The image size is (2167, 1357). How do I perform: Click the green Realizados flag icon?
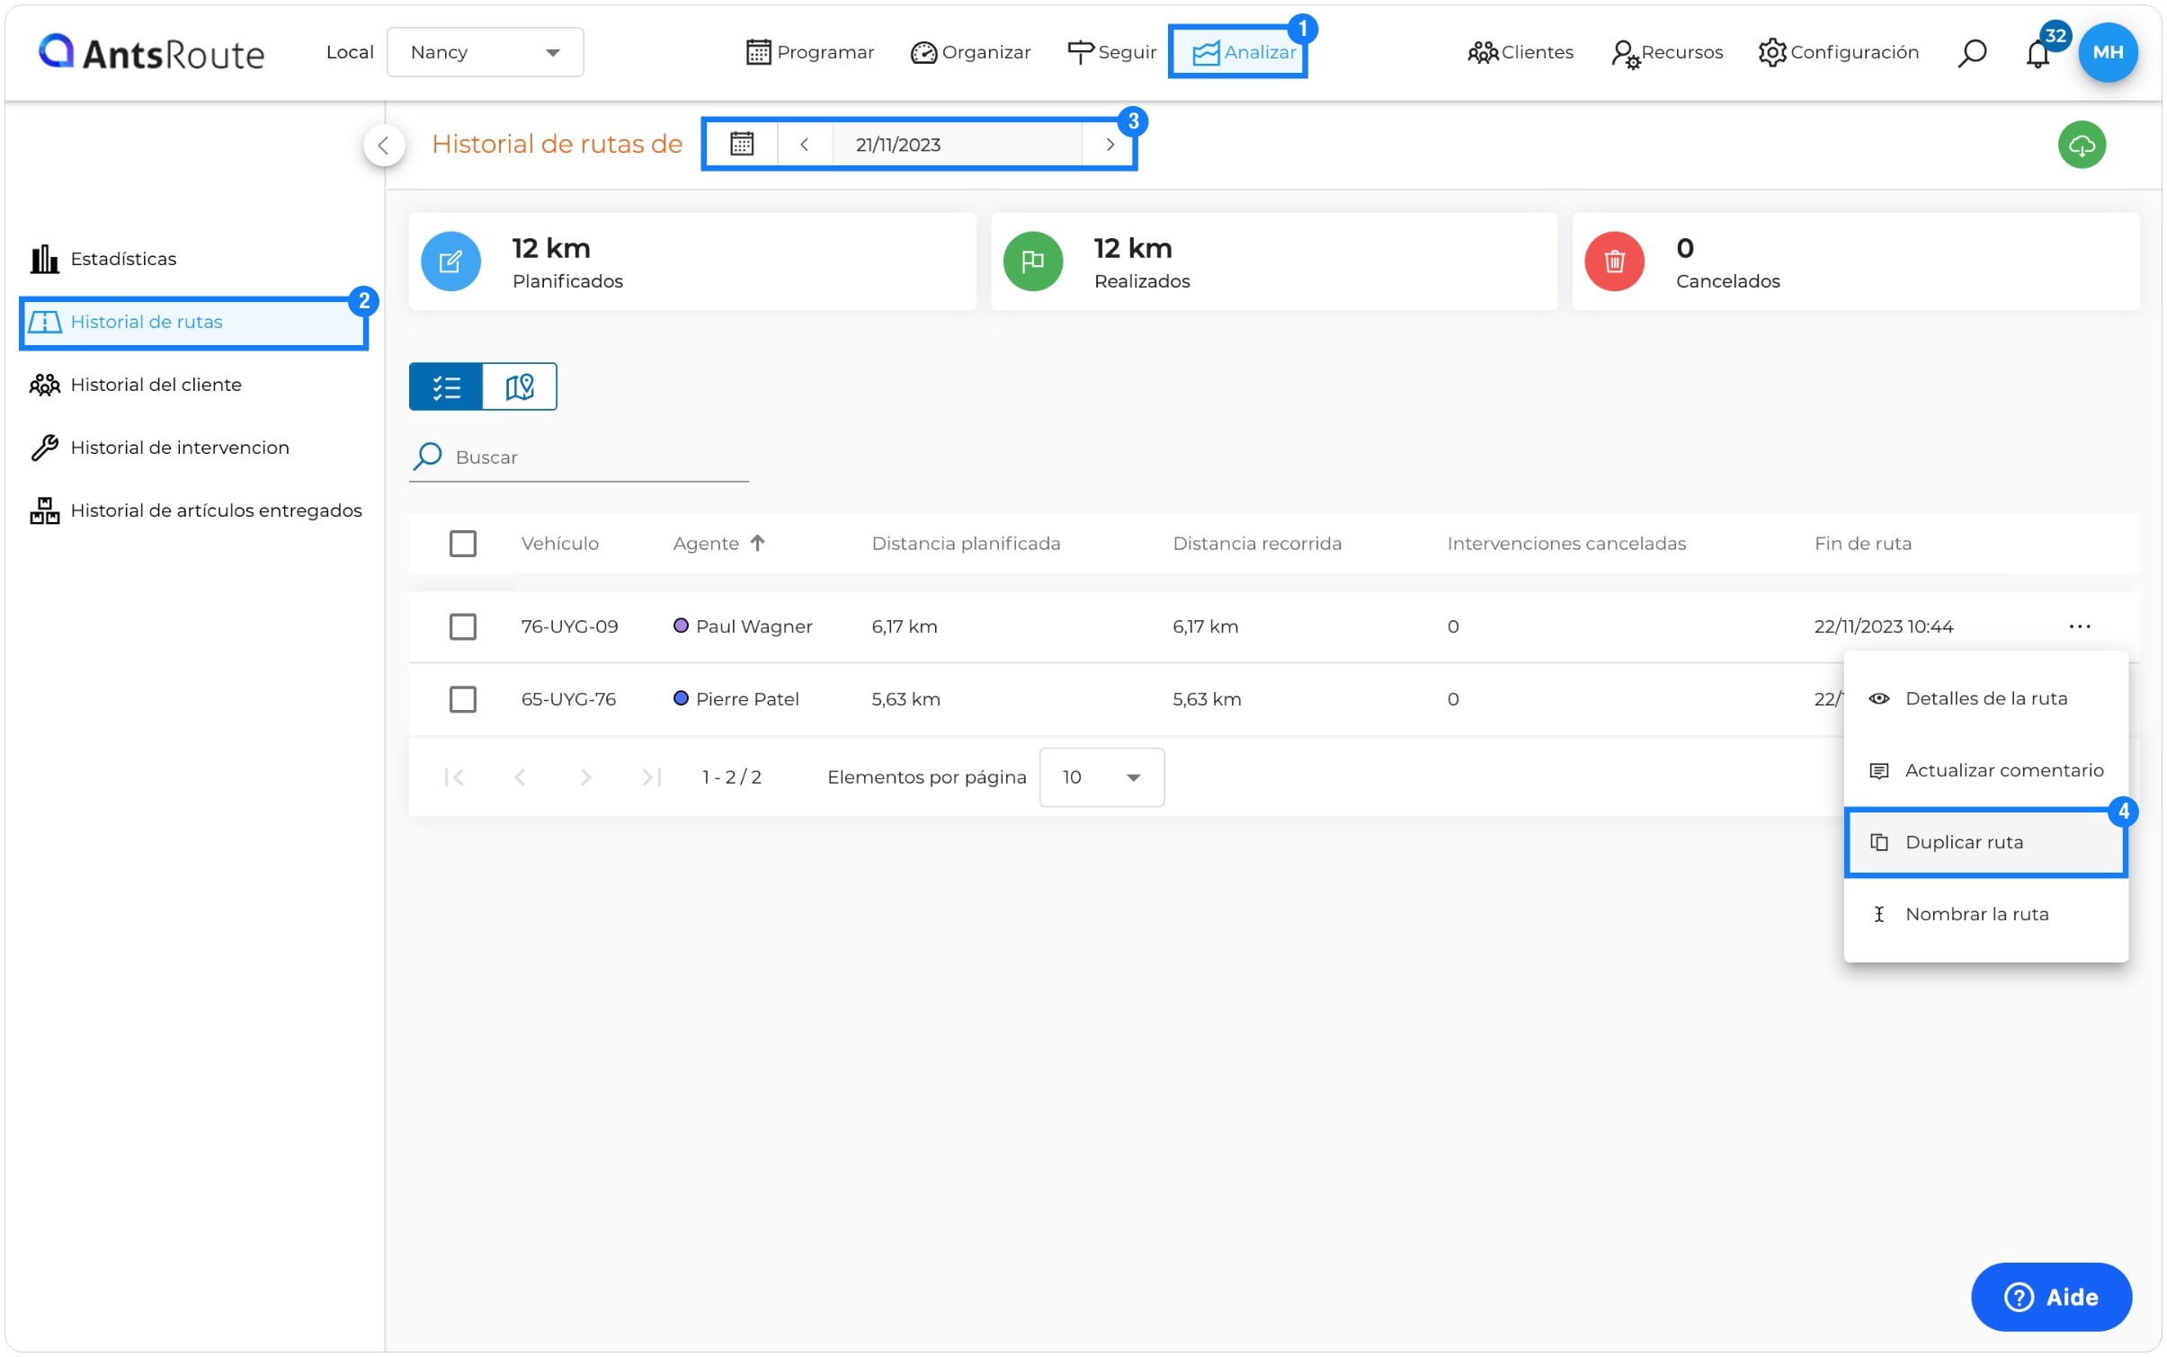click(1032, 262)
